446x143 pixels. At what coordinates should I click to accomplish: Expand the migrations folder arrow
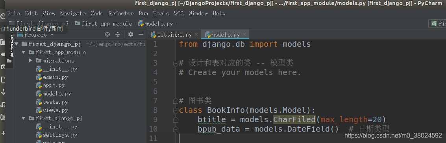tap(31, 60)
